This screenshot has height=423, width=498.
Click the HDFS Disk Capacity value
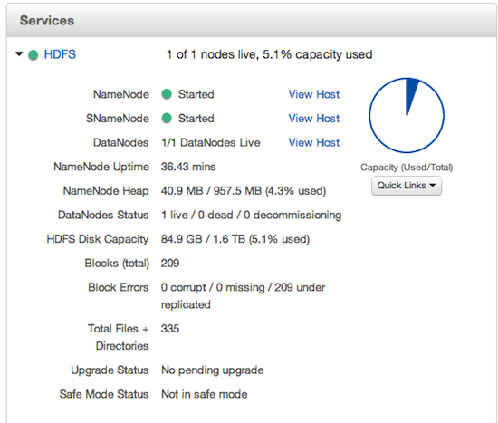pyautogui.click(x=235, y=239)
